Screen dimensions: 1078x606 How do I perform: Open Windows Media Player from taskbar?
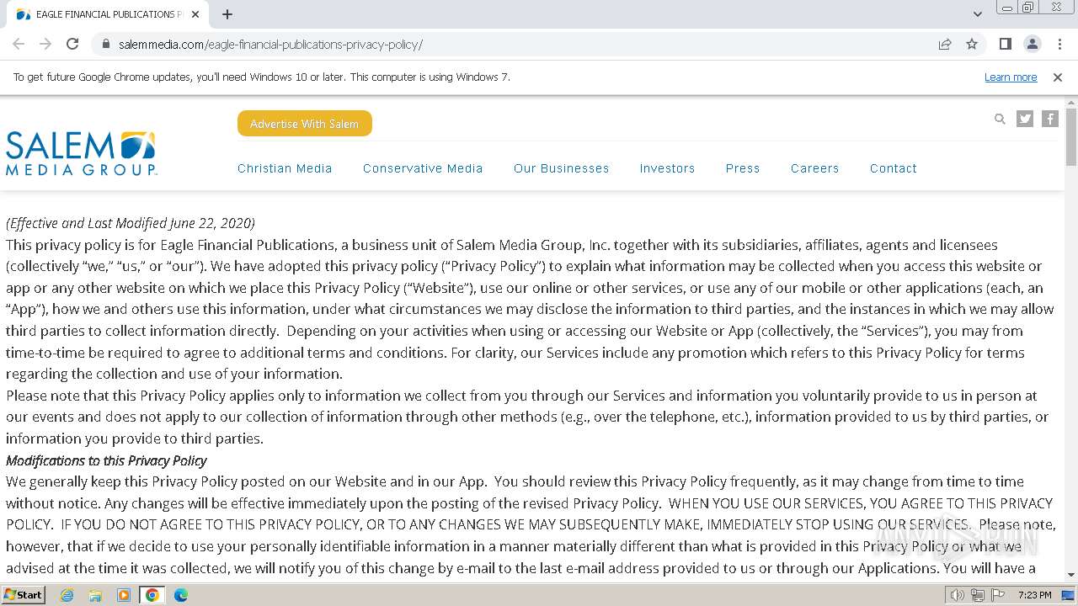pyautogui.click(x=124, y=595)
